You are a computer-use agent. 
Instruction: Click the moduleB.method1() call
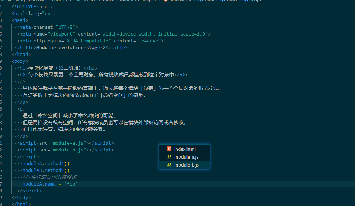coord(46,170)
